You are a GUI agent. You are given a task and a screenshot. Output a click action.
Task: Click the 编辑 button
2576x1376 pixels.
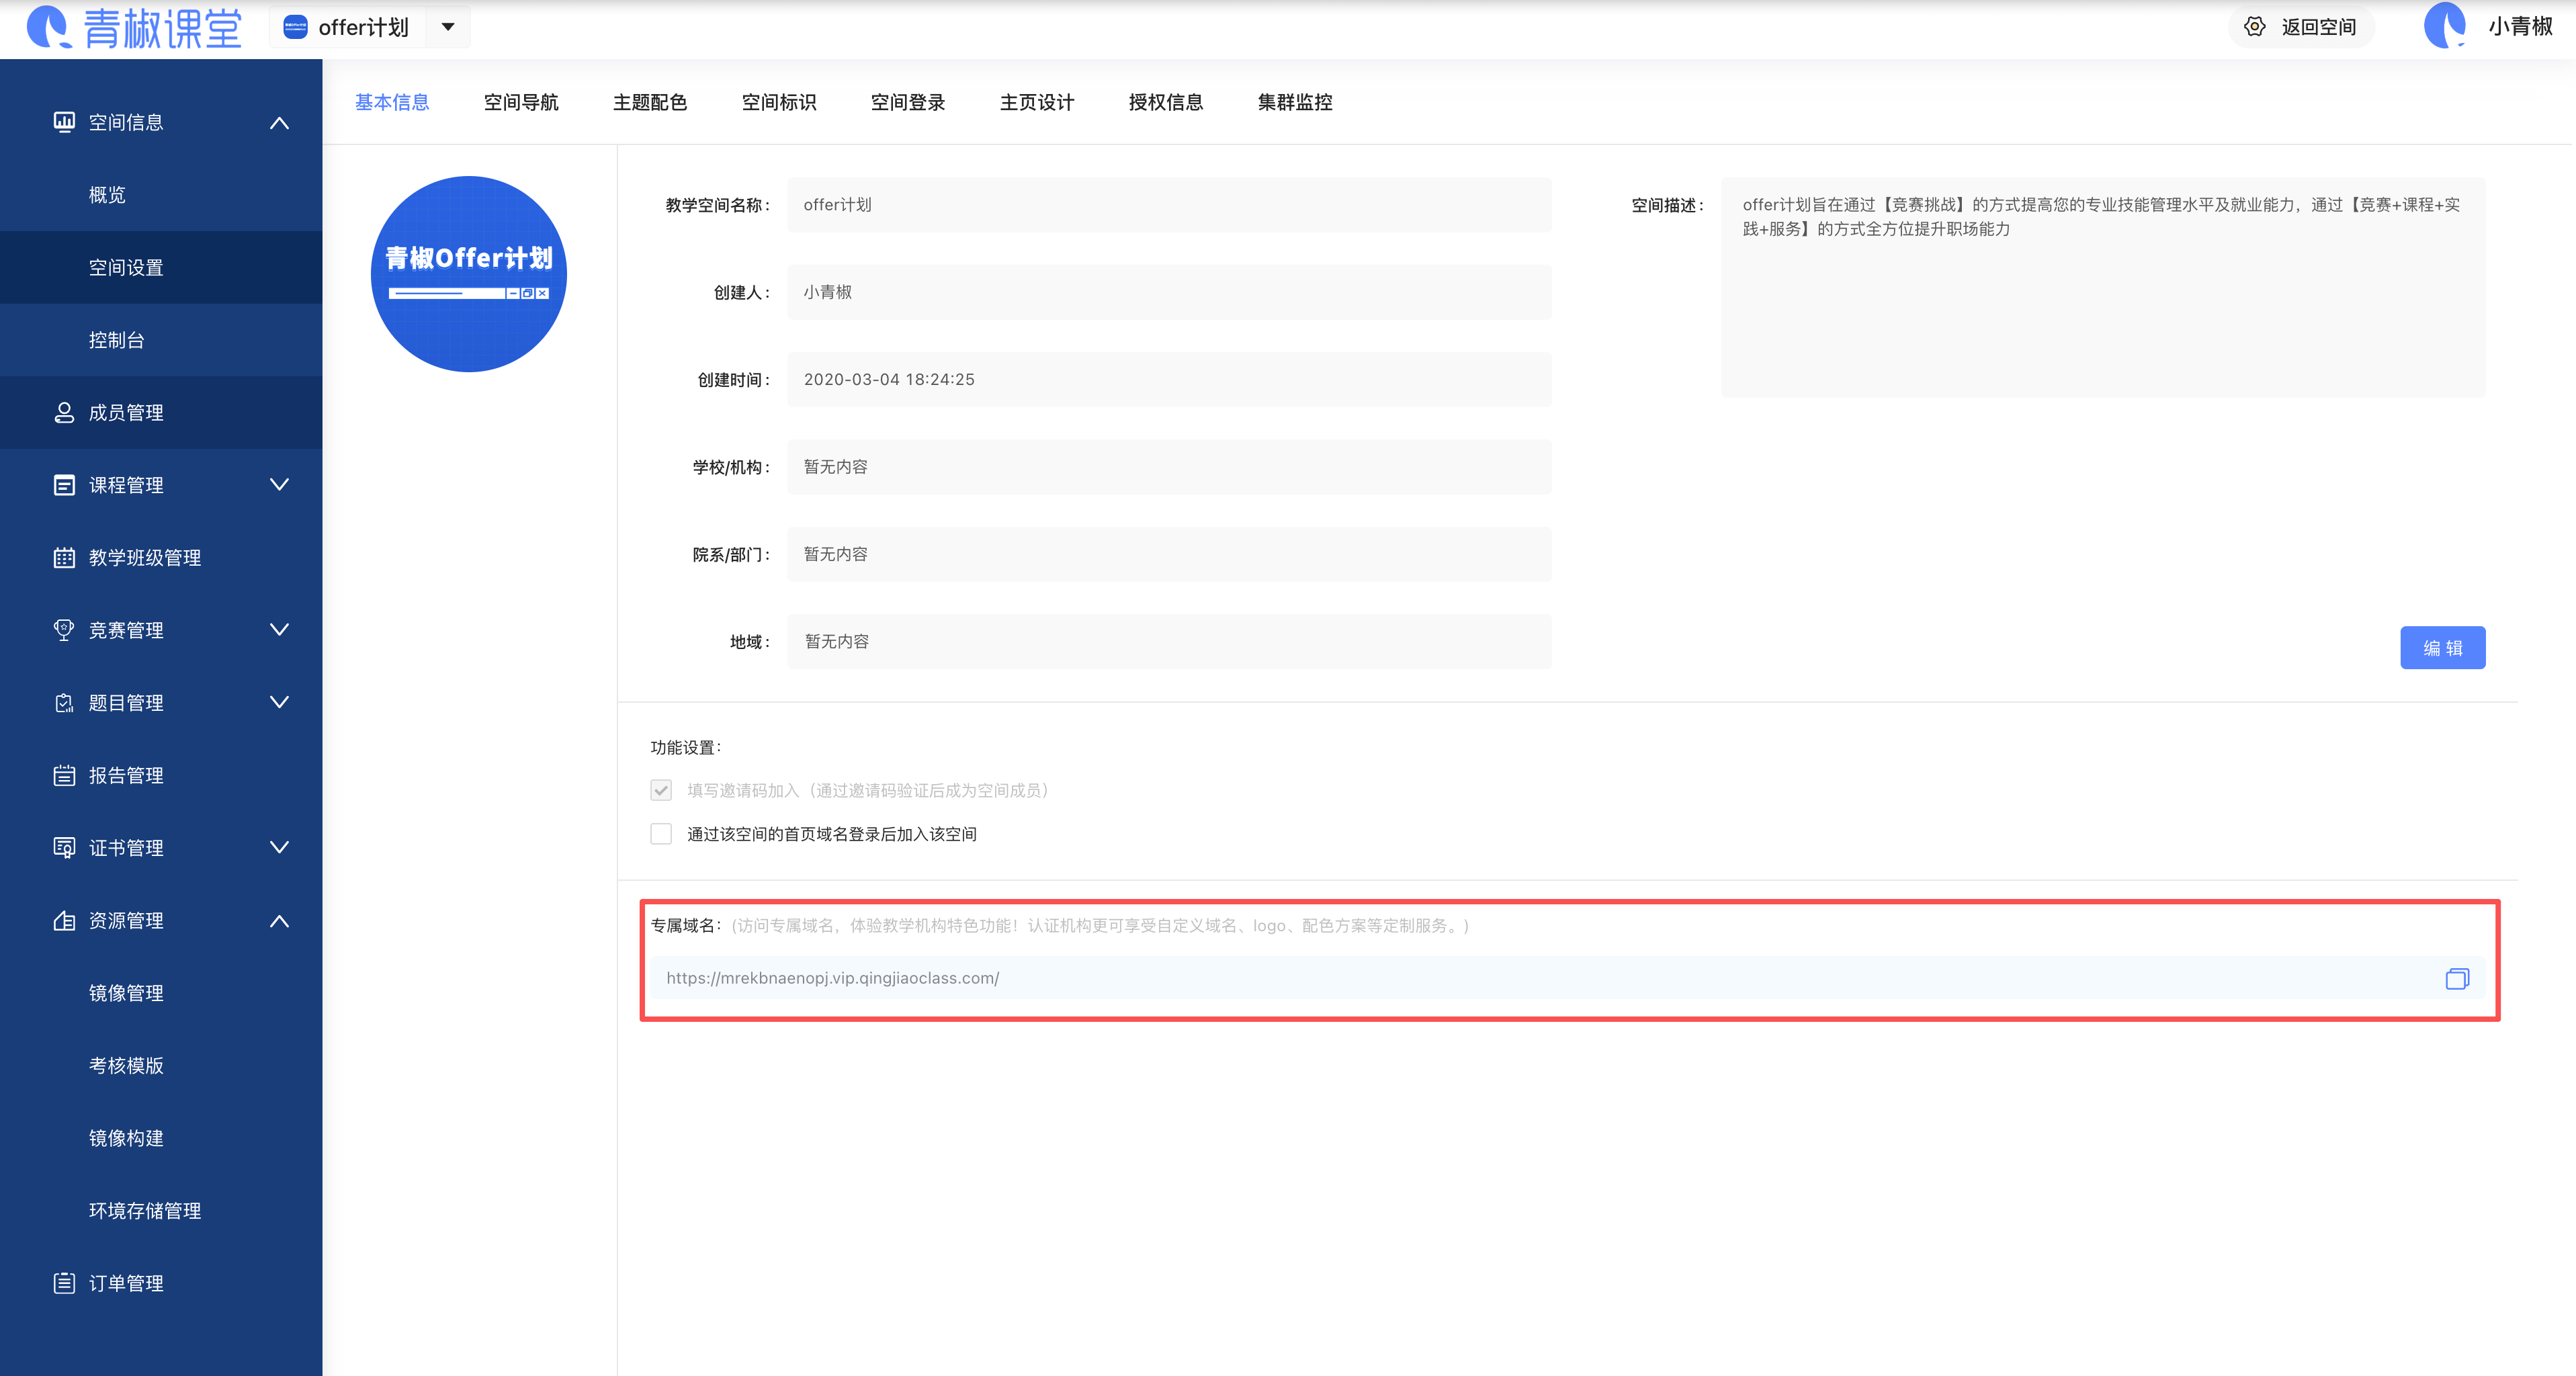tap(2443, 647)
